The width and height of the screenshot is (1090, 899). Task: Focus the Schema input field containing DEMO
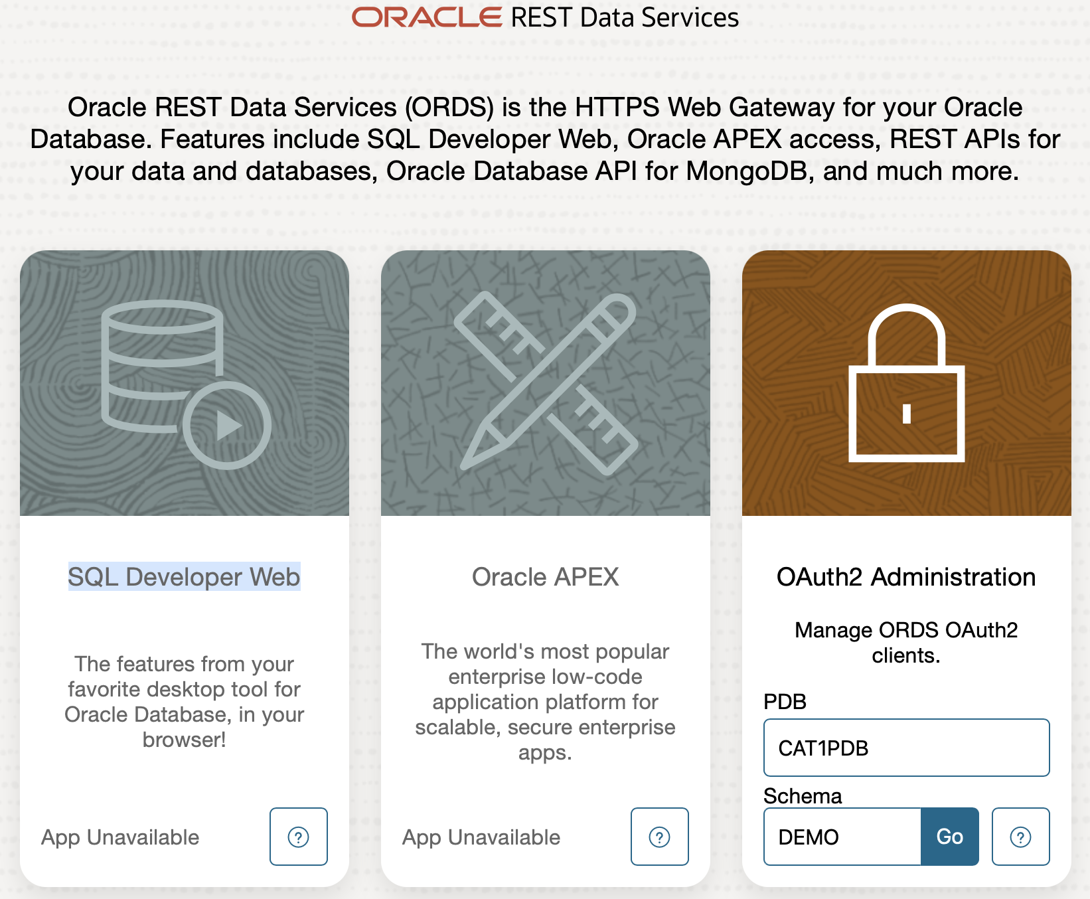842,837
